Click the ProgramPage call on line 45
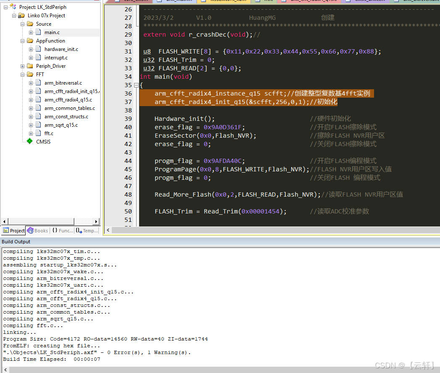440x373 pixels. click(232, 170)
